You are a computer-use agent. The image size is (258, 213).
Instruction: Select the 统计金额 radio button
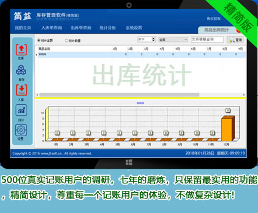tap(39, 40)
